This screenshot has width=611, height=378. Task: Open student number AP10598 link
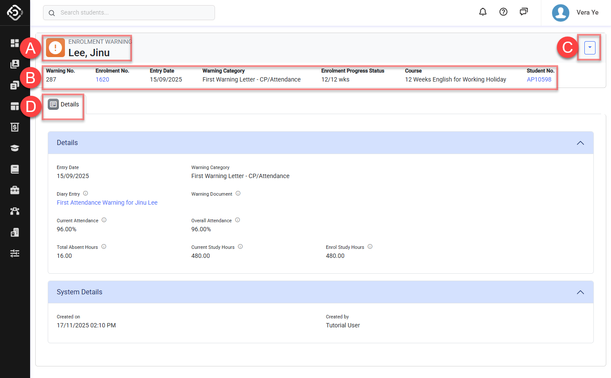point(539,79)
